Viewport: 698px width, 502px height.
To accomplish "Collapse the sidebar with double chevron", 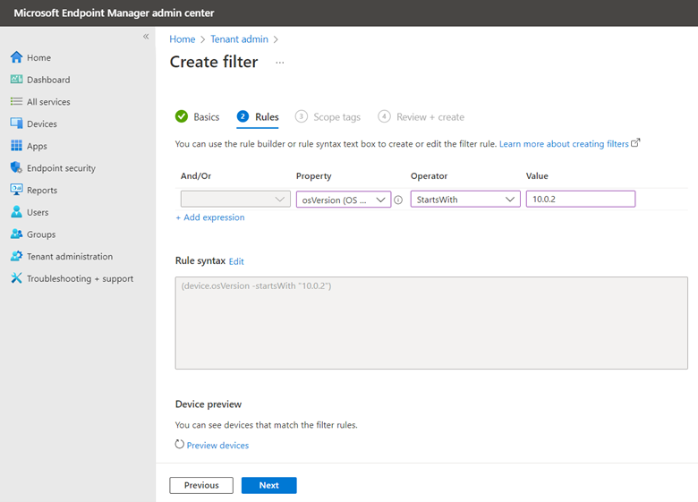I will click(146, 37).
